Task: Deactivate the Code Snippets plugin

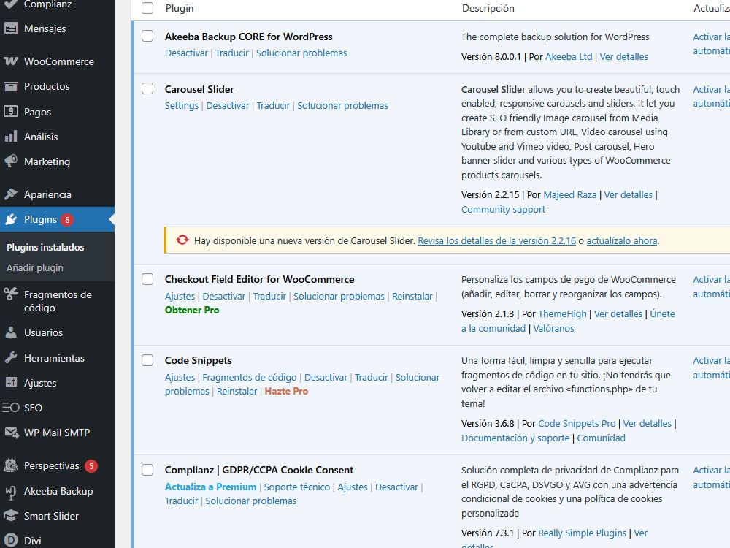Action: (326, 378)
